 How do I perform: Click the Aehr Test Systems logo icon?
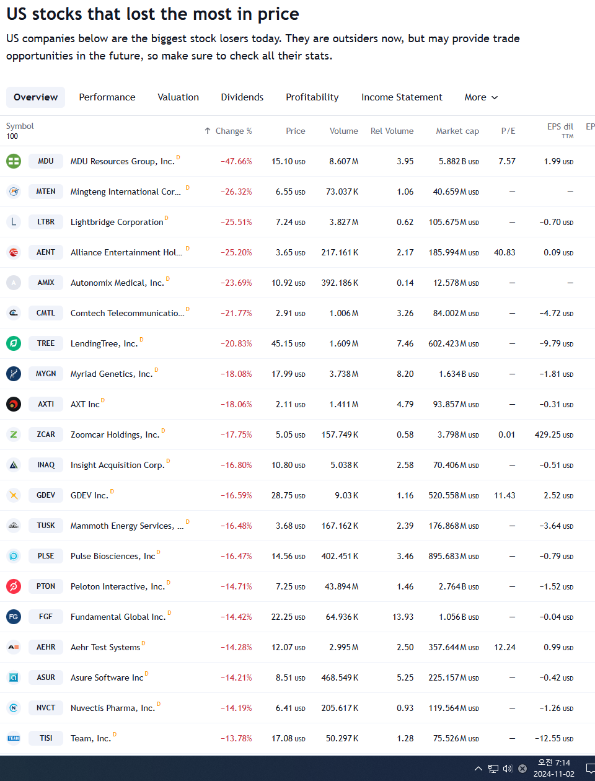click(14, 647)
